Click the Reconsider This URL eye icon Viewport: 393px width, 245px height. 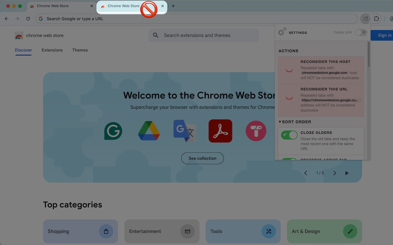(x=289, y=98)
